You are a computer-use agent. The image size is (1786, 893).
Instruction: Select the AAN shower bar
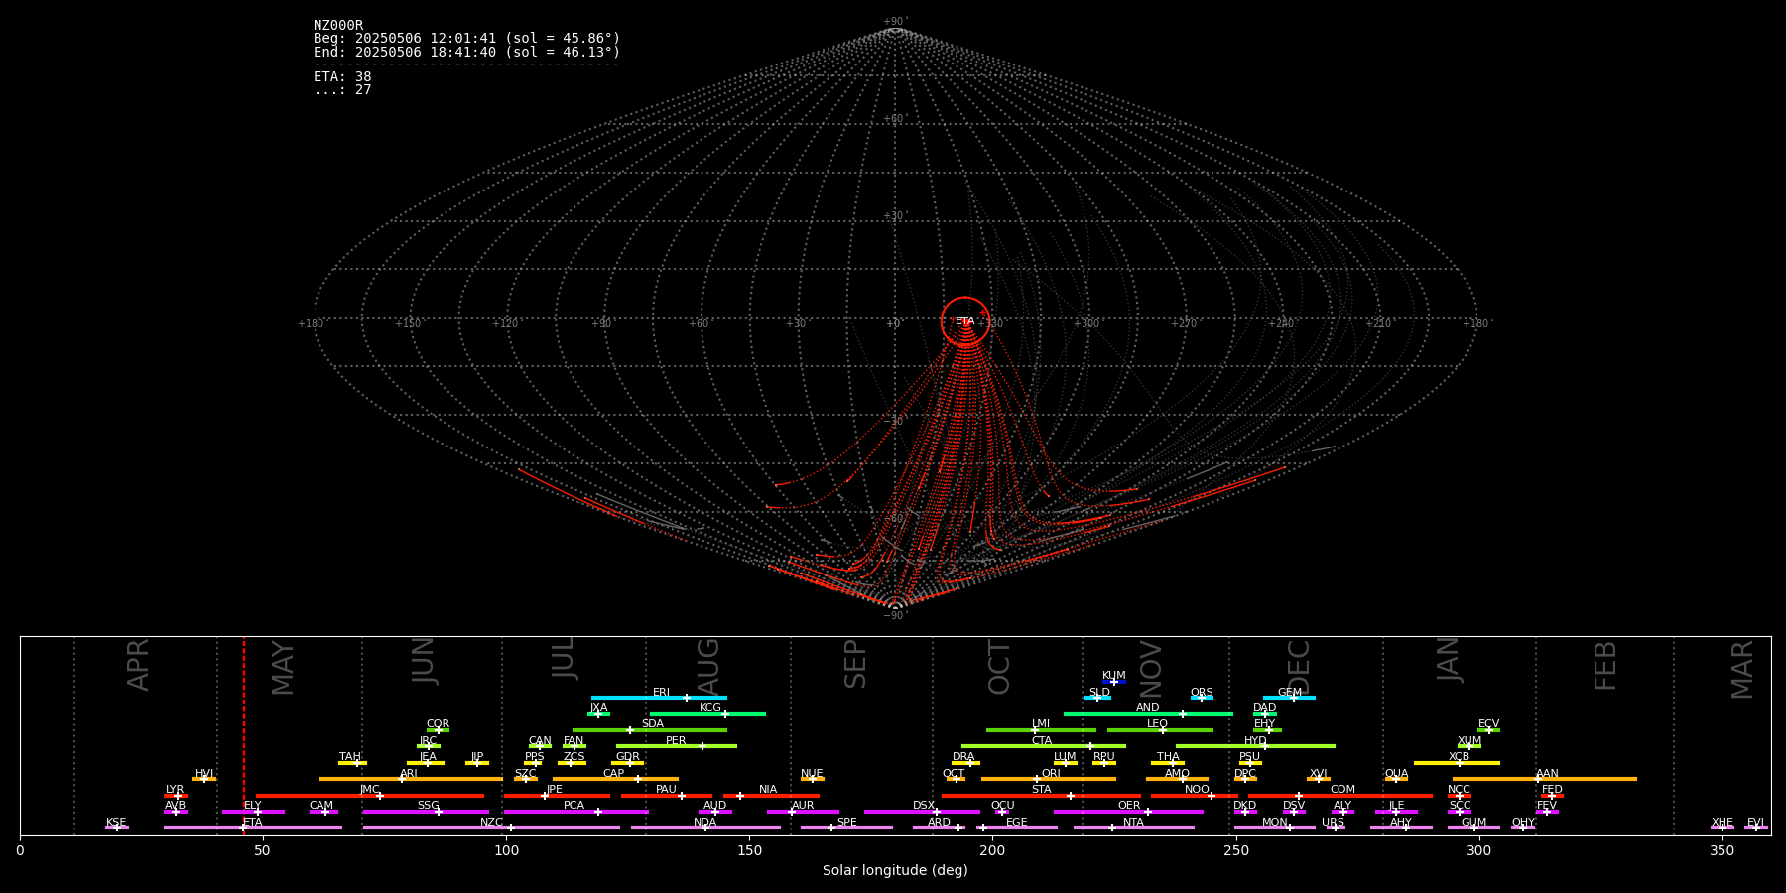coord(1545,779)
